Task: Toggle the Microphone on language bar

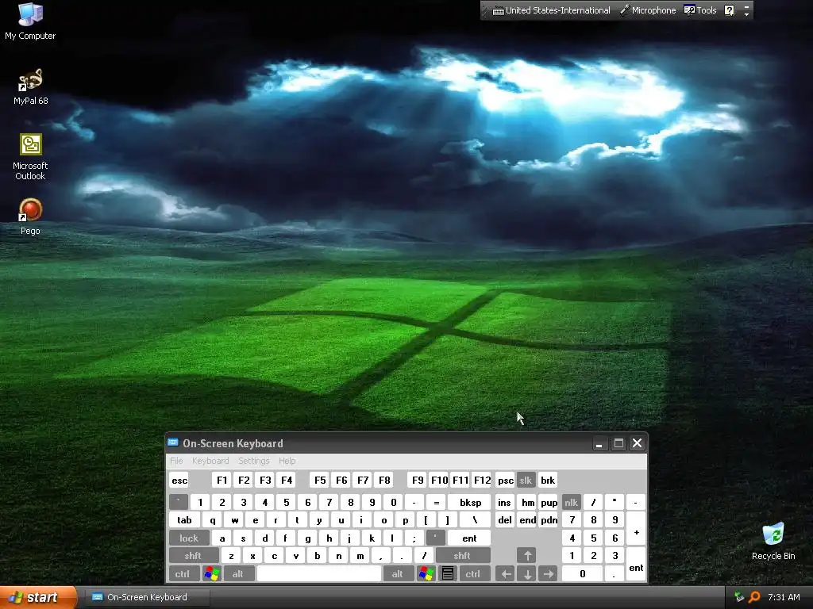Action: click(x=648, y=10)
